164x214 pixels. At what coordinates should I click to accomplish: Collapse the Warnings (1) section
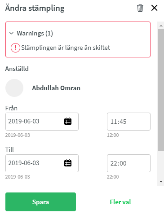point(12,33)
